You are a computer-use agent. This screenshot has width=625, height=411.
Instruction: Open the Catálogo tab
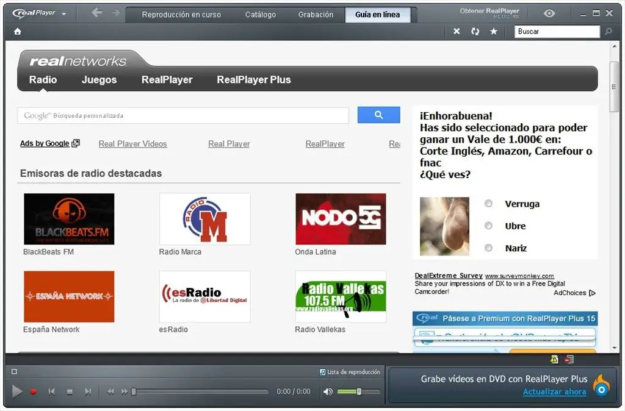tap(260, 15)
